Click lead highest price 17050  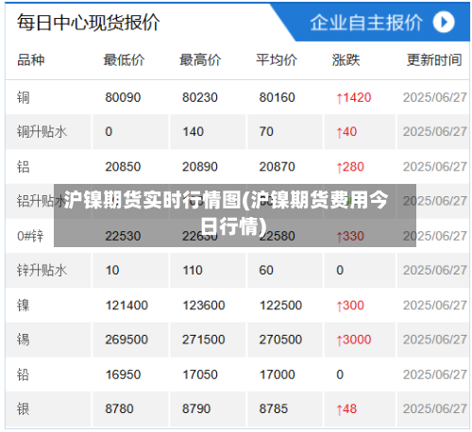[200, 374]
